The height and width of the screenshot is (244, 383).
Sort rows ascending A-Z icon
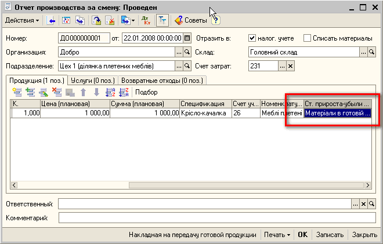(110, 92)
